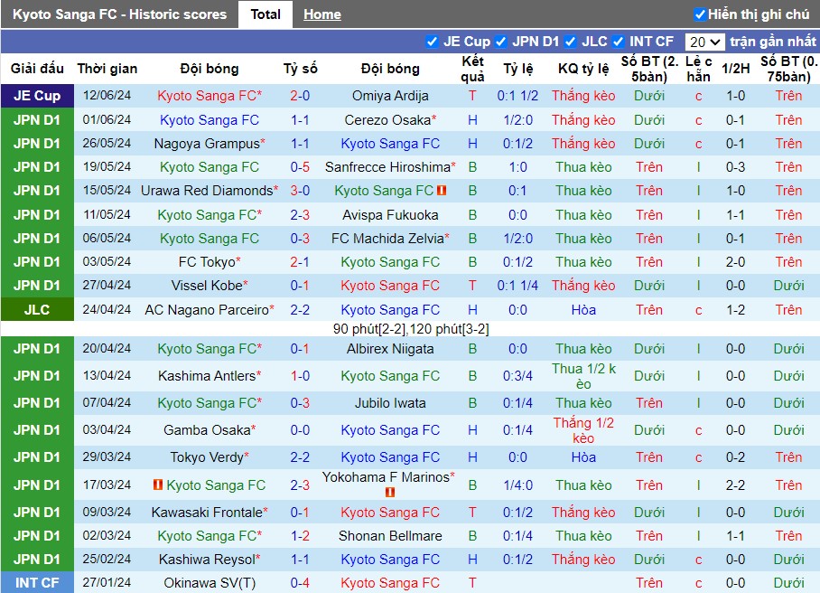
Task: Click red card icon under Yokohama F Marinos
Action: point(389,492)
